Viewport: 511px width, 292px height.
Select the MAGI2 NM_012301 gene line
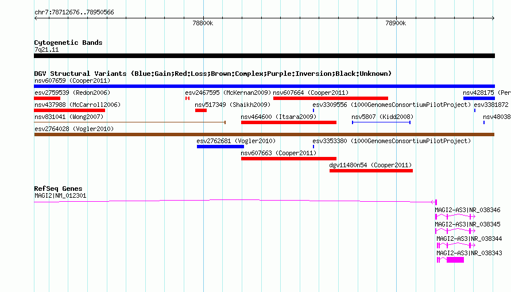pyautogui.click(x=235, y=201)
